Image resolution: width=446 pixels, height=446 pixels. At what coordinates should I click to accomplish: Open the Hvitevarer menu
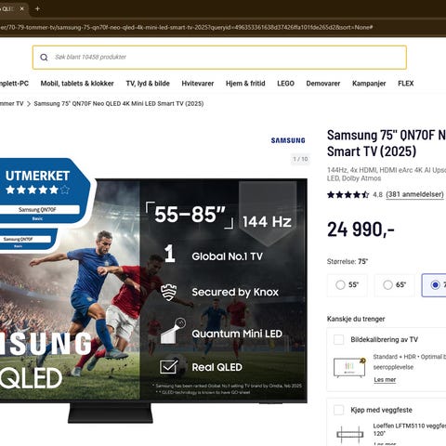(198, 84)
